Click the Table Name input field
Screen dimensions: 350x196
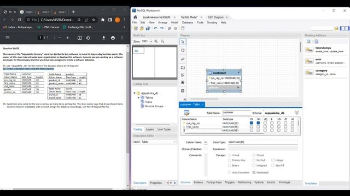coord(237,113)
